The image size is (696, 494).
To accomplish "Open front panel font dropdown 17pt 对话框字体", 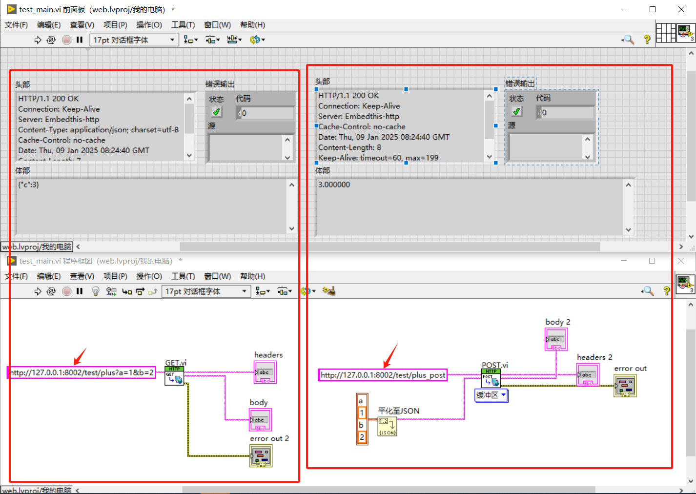I will pyautogui.click(x=134, y=40).
